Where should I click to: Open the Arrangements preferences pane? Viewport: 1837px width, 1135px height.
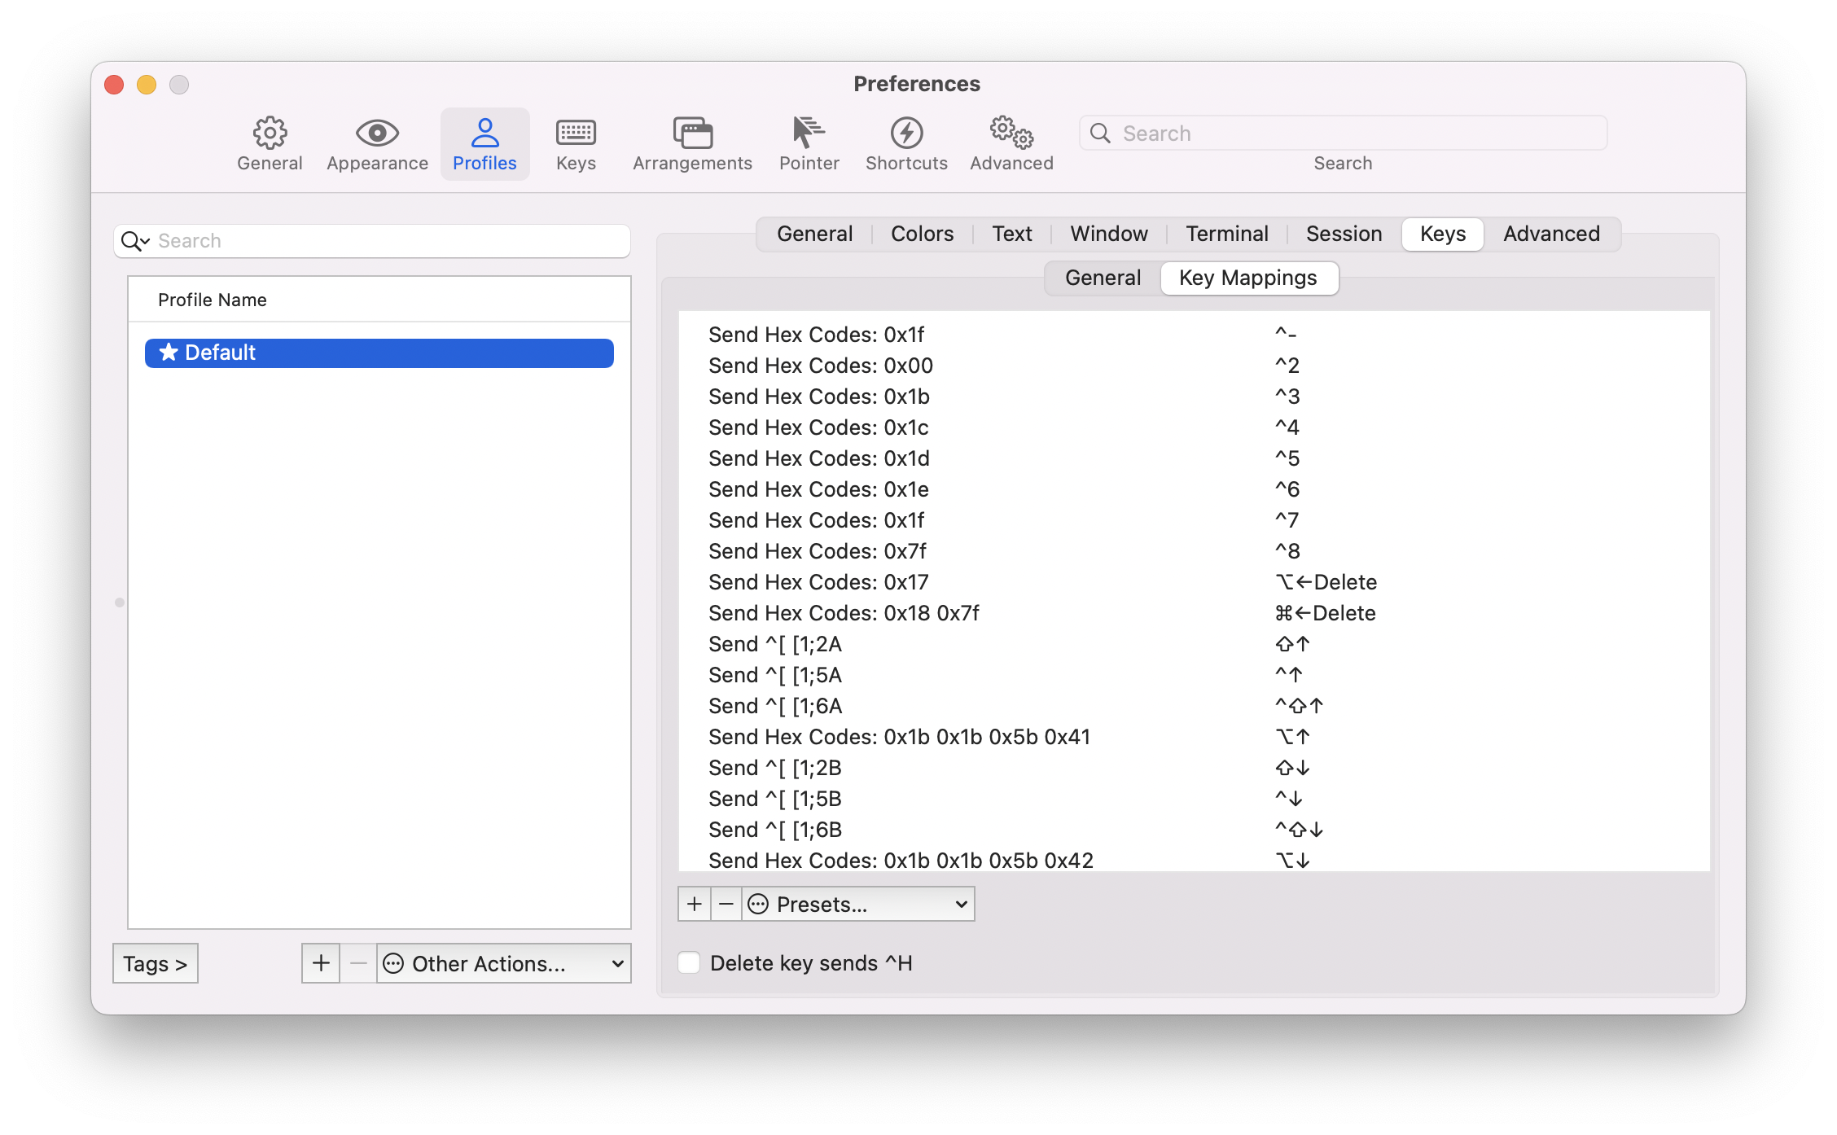[x=691, y=143]
